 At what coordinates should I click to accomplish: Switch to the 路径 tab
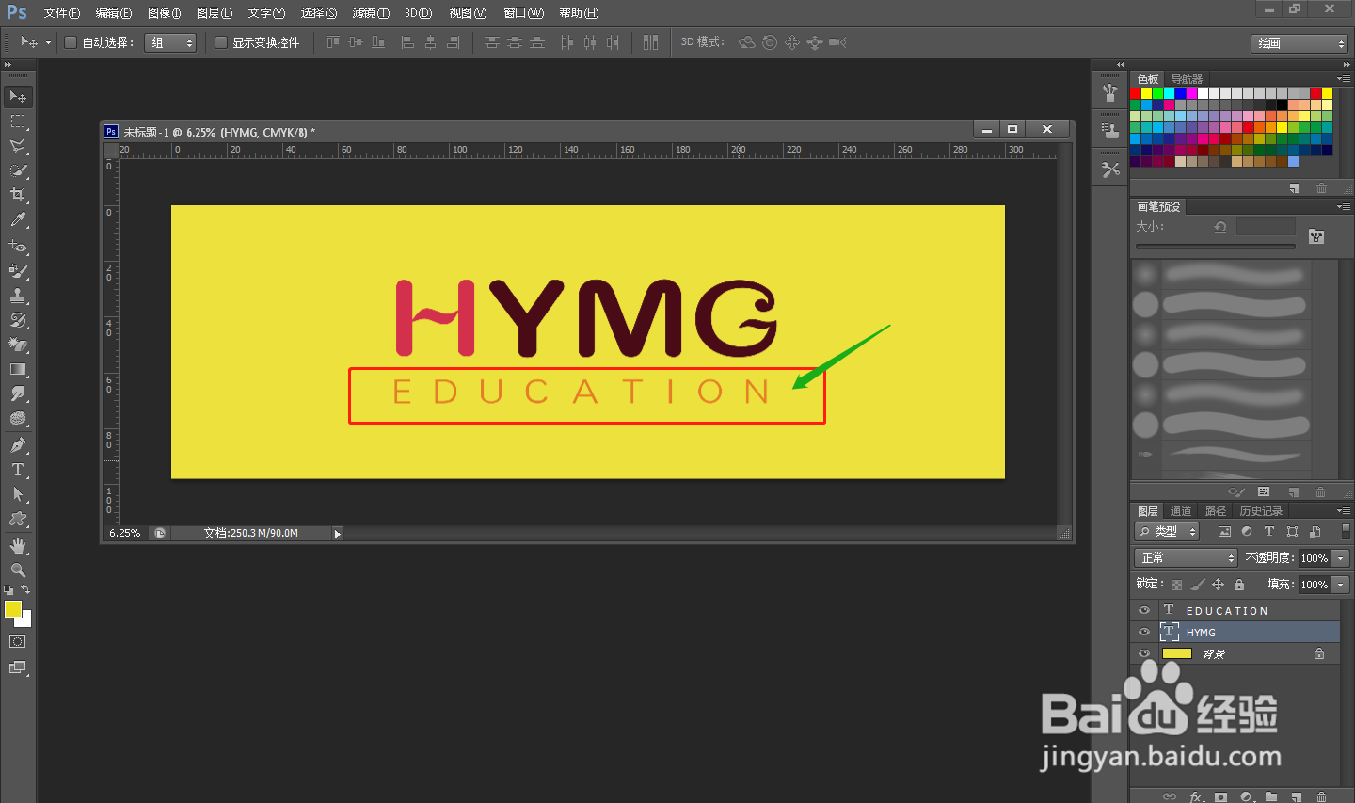(x=1216, y=511)
